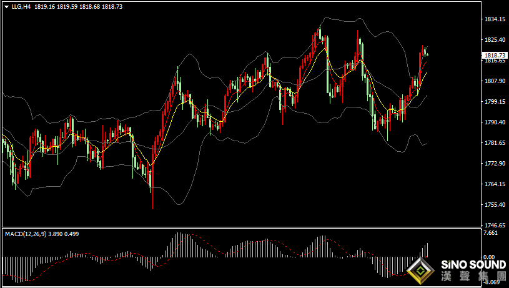The height and width of the screenshot is (288, 509).
Task: Click the 7.661 MACD scale value
Action: pos(490,233)
